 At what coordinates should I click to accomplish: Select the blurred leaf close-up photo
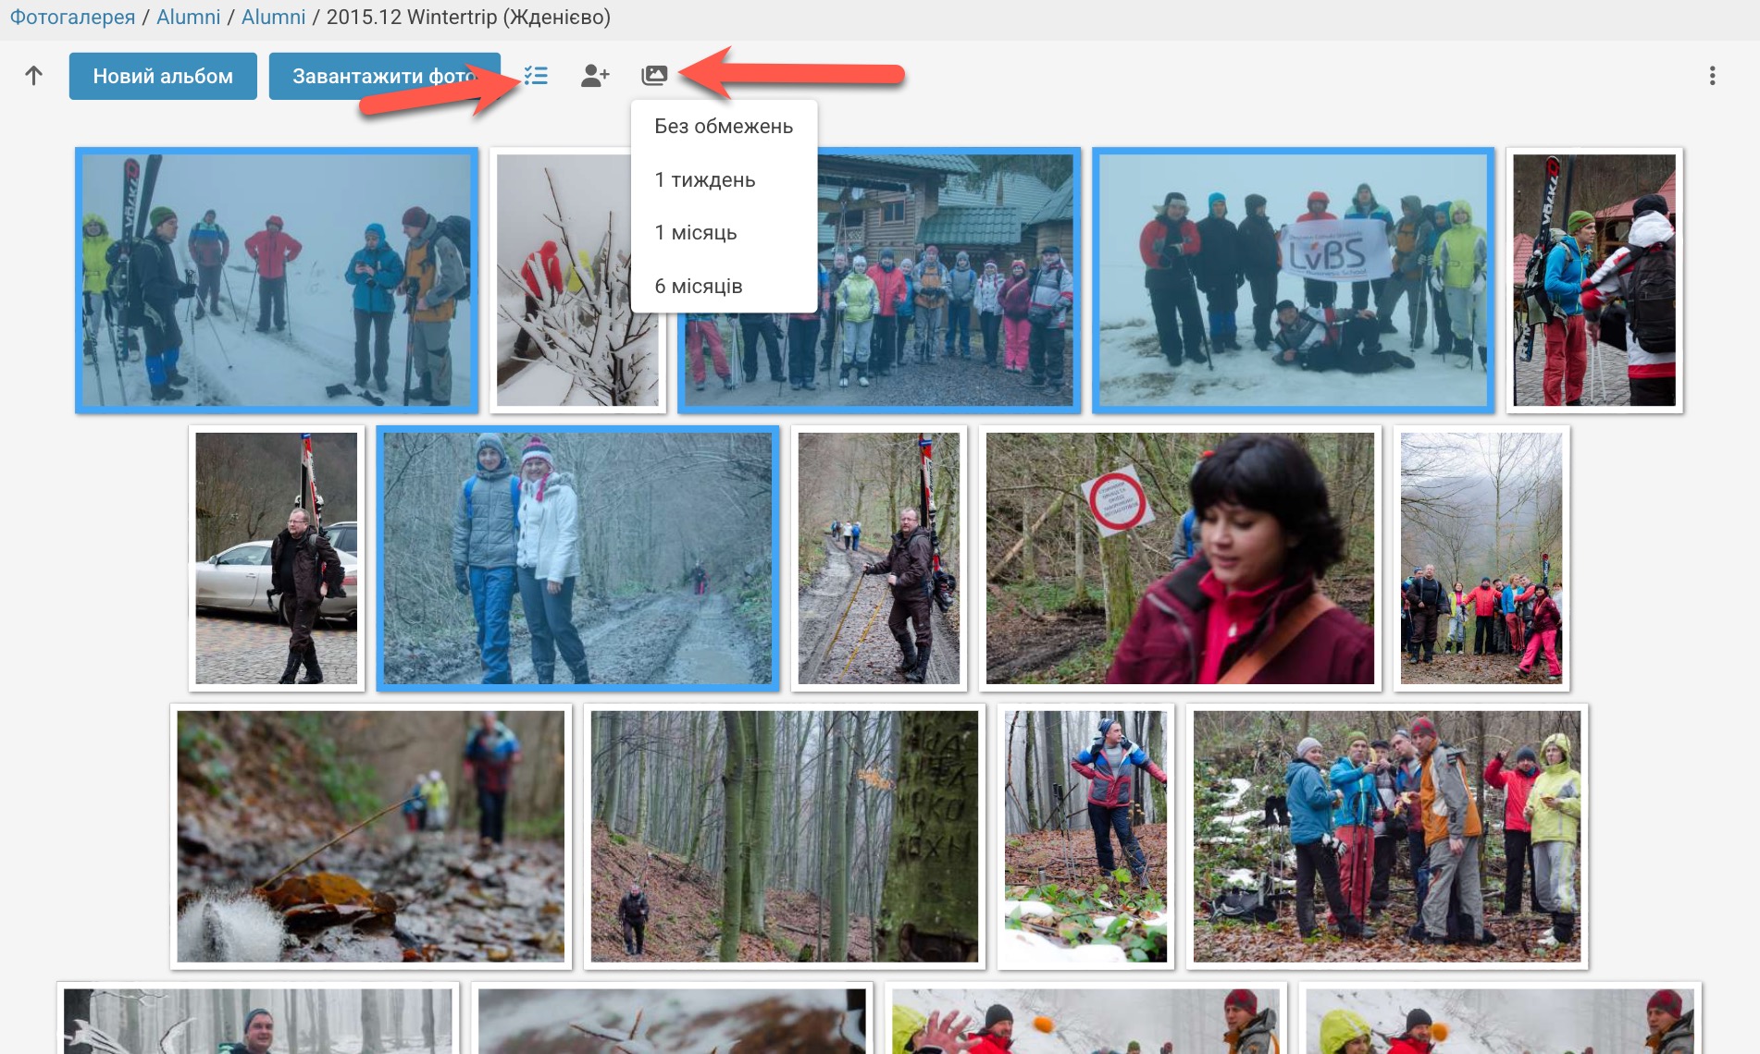pyautogui.click(x=370, y=836)
